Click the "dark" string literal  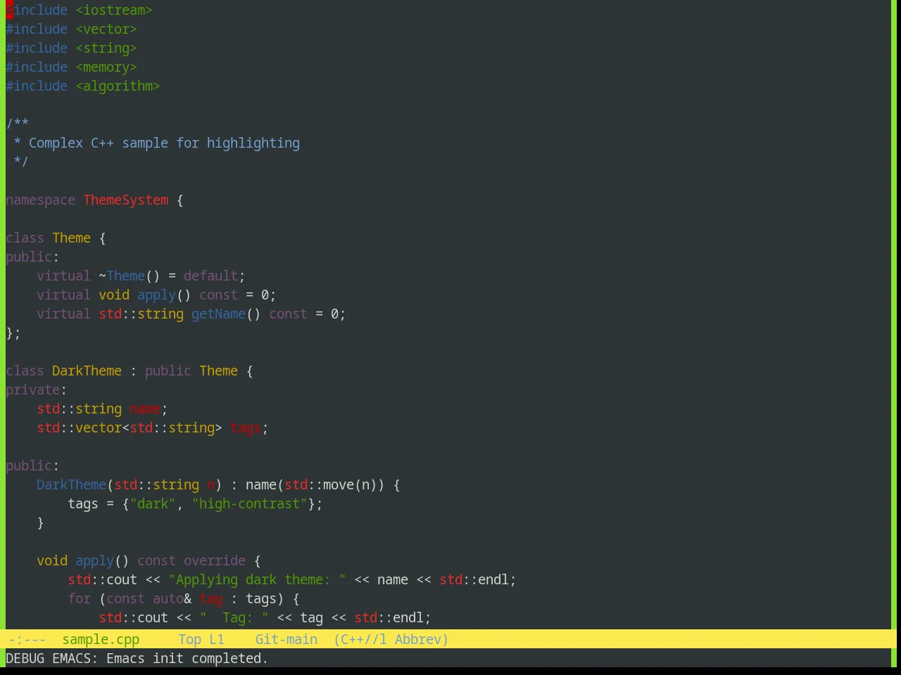(x=153, y=503)
